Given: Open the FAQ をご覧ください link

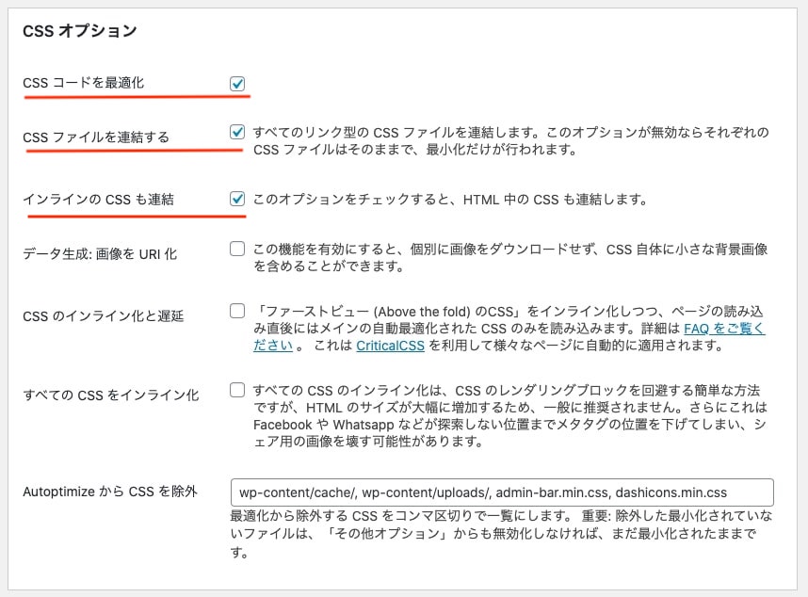Looking at the screenshot, I should pos(723,329).
